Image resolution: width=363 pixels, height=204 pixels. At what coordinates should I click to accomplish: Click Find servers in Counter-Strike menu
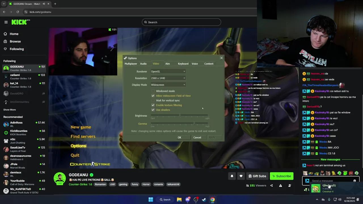click(83, 136)
